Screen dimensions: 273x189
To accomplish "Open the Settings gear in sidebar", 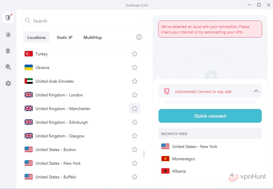I will tap(8, 83).
